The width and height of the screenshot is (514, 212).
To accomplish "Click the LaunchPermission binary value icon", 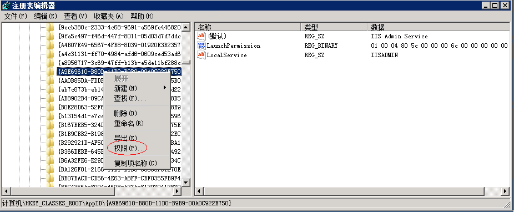I will click(201, 46).
